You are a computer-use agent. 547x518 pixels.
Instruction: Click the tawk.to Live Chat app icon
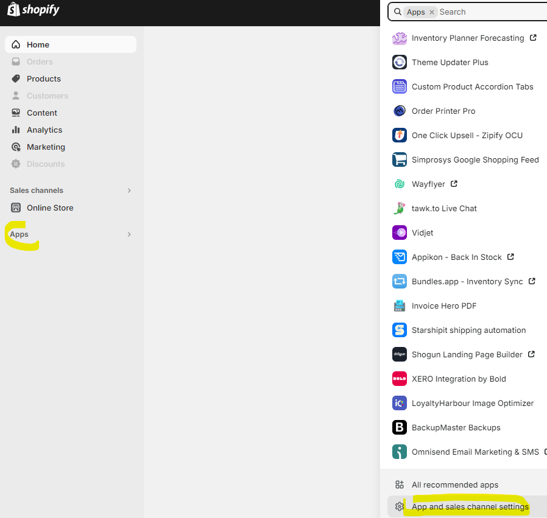(399, 208)
